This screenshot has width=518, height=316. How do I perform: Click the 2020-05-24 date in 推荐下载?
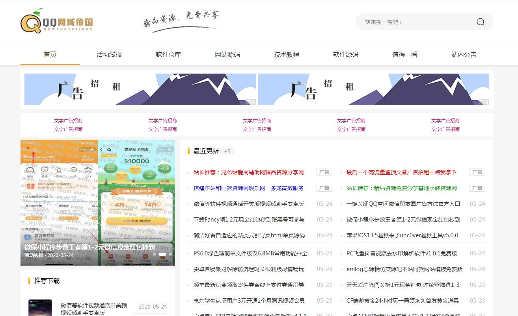click(153, 307)
